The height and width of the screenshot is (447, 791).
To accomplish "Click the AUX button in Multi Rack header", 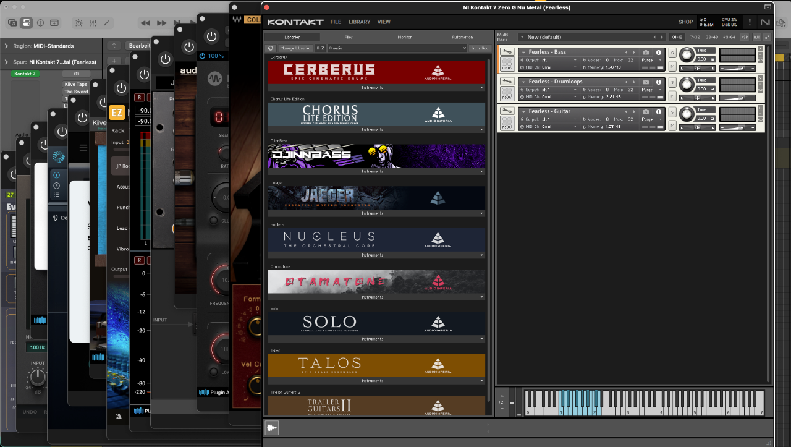I will tap(756, 37).
